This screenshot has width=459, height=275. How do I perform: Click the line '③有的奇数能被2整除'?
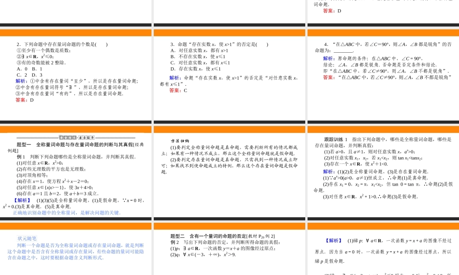(x=41, y=63)
